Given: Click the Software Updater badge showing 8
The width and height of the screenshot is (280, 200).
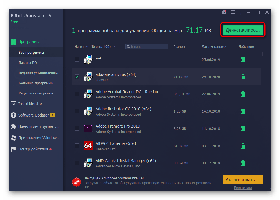Looking at the screenshot, I should click(53, 115).
